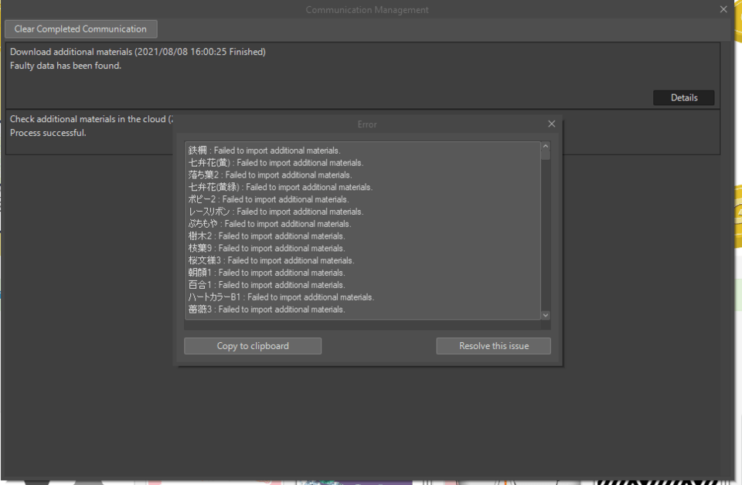Select the ハートカラーB1 error line
Viewport: 742px width, 485px height.
[x=281, y=297]
